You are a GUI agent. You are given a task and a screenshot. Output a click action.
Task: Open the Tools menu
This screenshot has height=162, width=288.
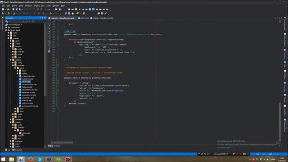pyautogui.click(x=49, y=6)
